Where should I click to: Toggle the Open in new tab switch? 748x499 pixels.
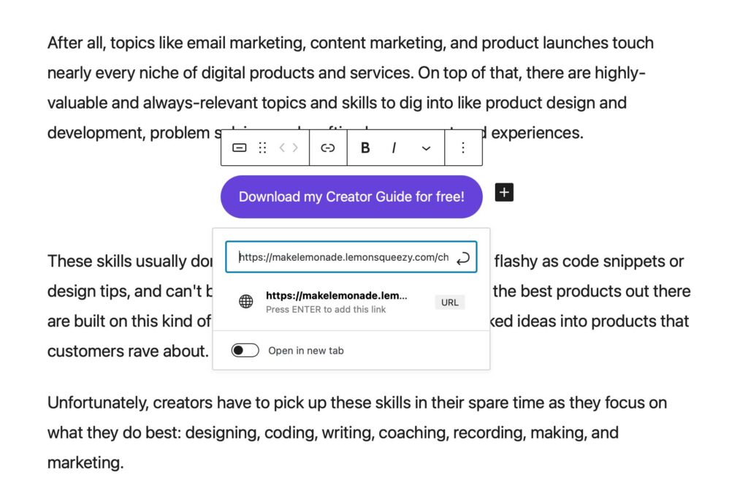[245, 351]
